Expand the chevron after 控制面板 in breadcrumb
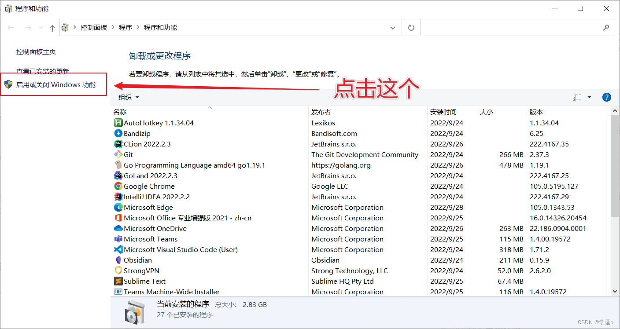This screenshot has height=329, width=620. click(113, 28)
